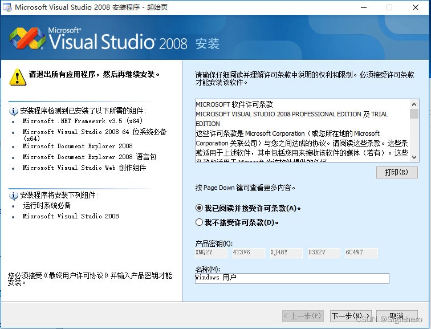Image resolution: width=431 pixels, height=329 pixels.
Task: Click the scrollbar thumb in the license box
Action: [414, 114]
